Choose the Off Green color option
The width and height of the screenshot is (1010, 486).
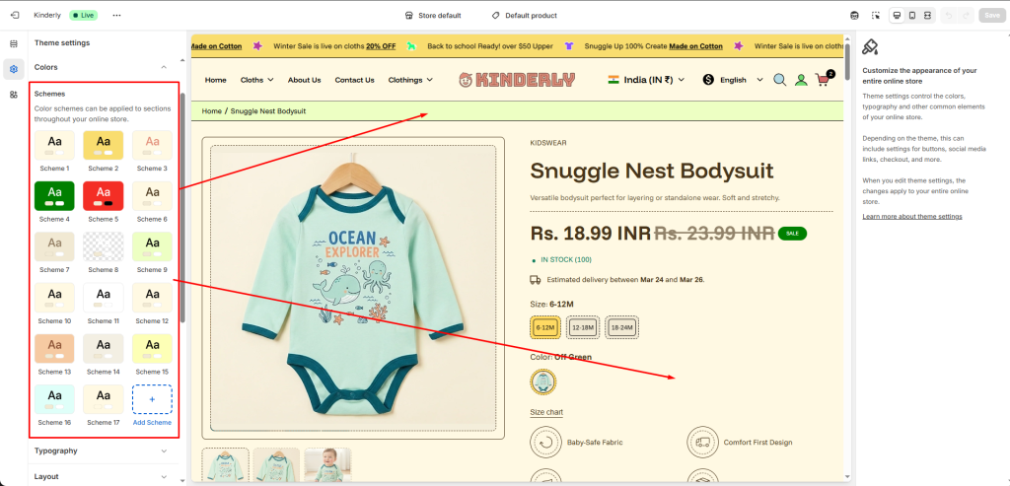pos(543,382)
